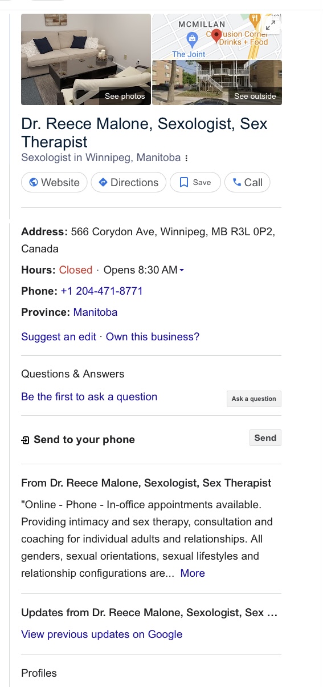The image size is (323, 687).
Task: Click The Joint shopping bag map marker
Action: 193,39
